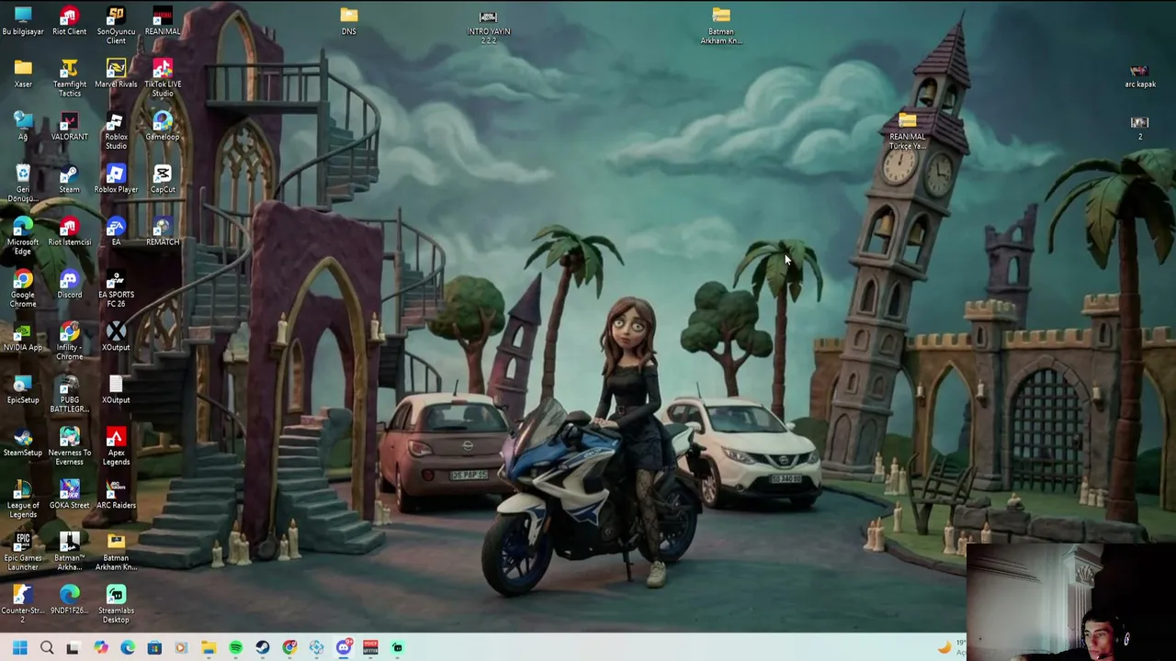Select the SteamSetup installer icon
The width and height of the screenshot is (1176, 661).
(23, 443)
